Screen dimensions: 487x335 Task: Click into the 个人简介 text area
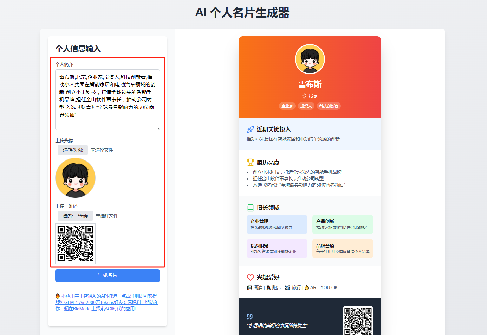(x=108, y=100)
